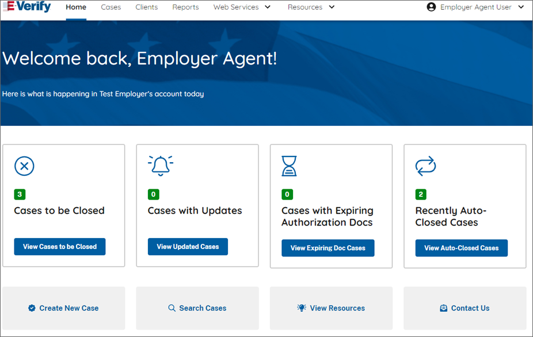Go to the Home tab
This screenshot has width=533, height=337.
point(76,7)
